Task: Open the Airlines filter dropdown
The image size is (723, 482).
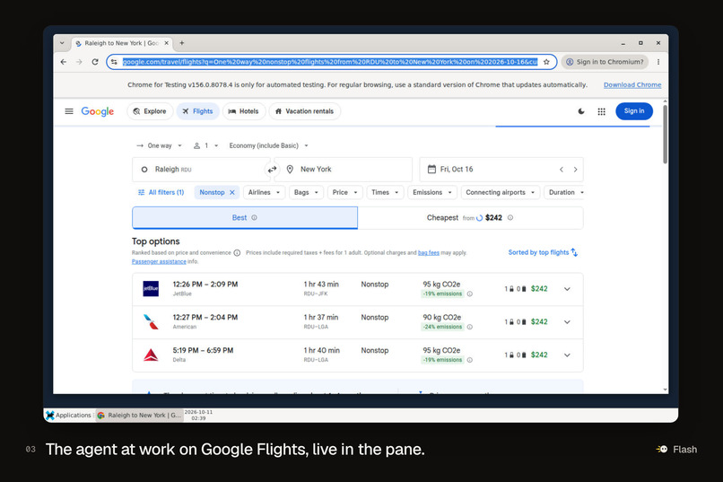Action: coord(265,192)
